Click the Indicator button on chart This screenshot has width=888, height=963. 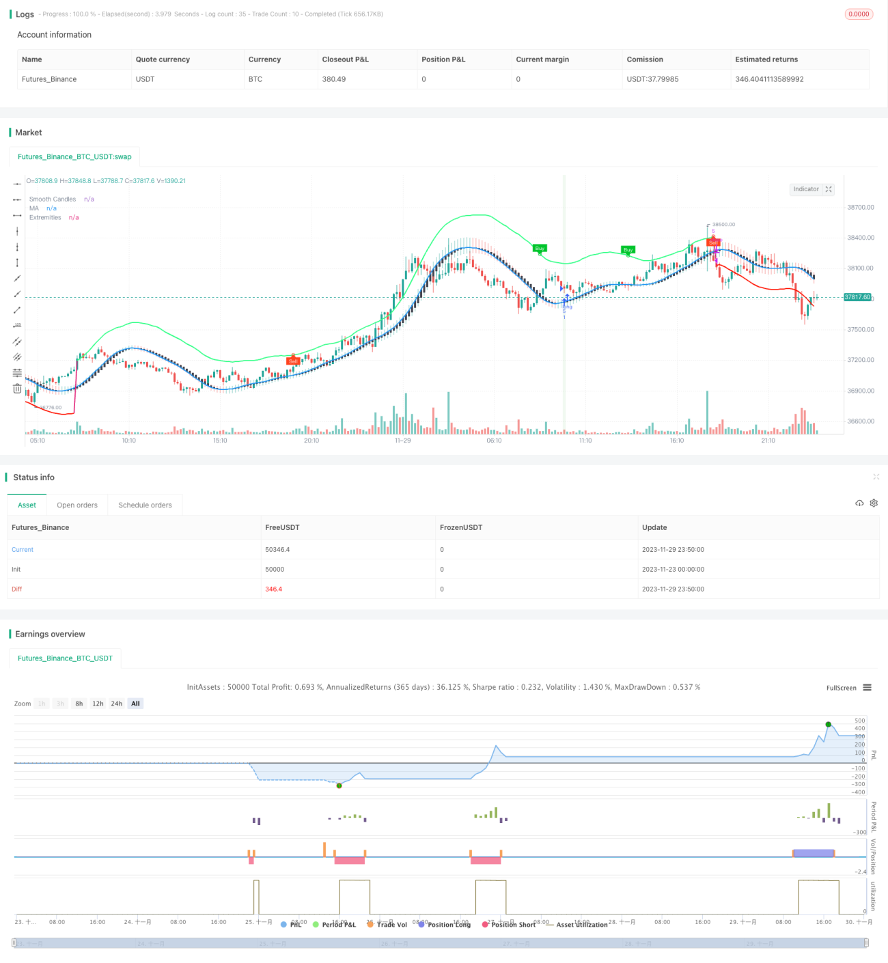click(x=806, y=189)
